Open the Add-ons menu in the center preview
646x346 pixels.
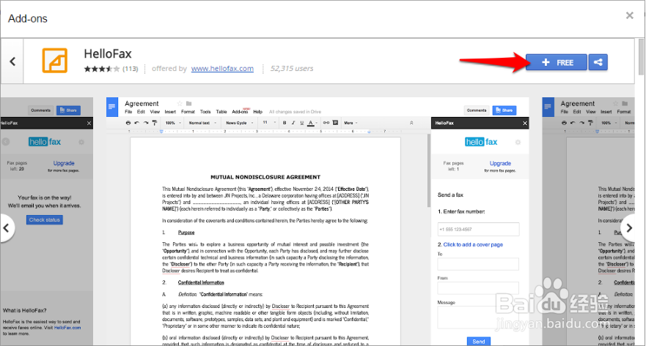coord(240,112)
